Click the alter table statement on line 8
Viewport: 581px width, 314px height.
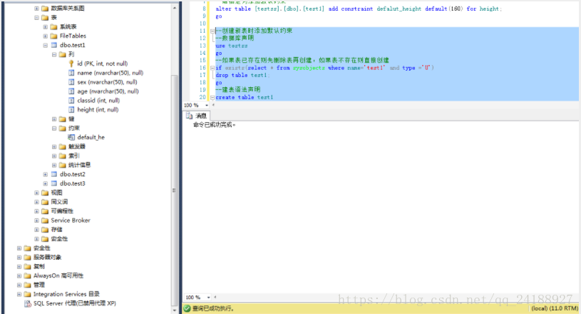click(359, 9)
